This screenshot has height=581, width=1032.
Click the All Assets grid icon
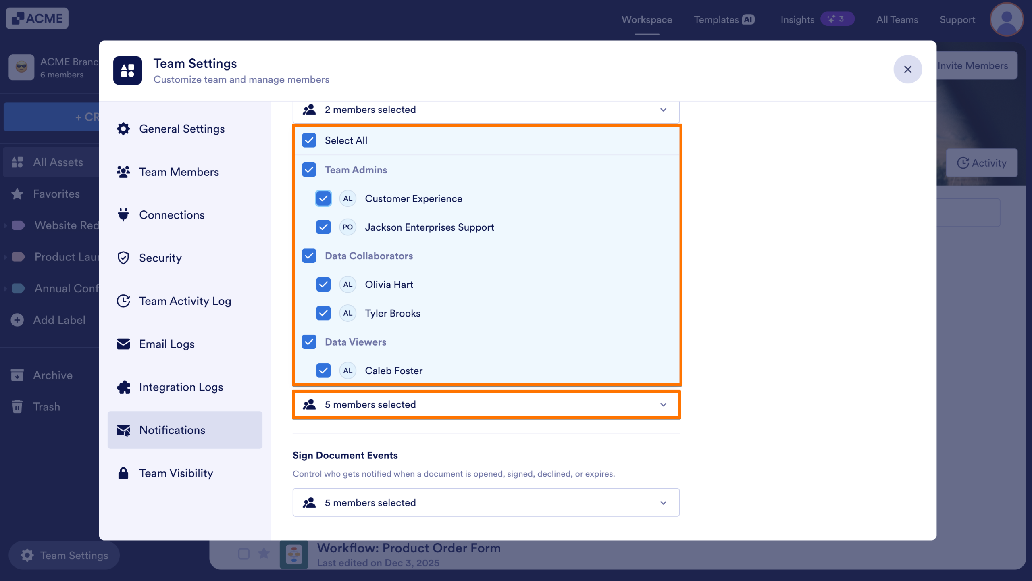click(17, 162)
